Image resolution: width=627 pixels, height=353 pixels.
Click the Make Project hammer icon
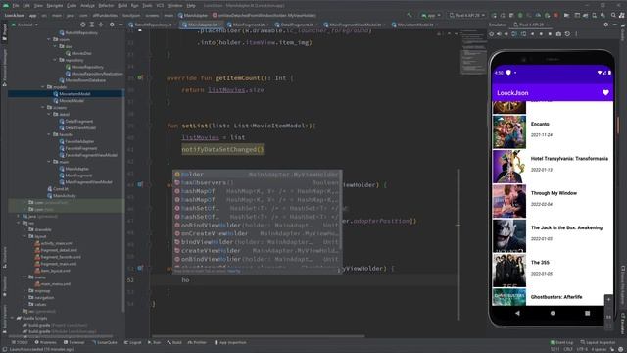410,16
